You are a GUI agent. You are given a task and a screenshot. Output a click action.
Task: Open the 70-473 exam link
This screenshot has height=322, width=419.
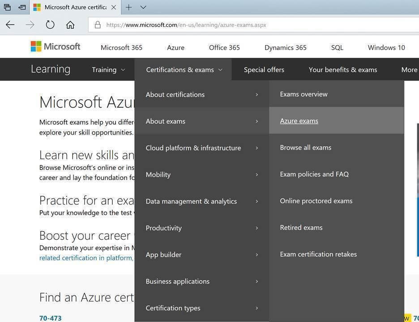(x=50, y=318)
